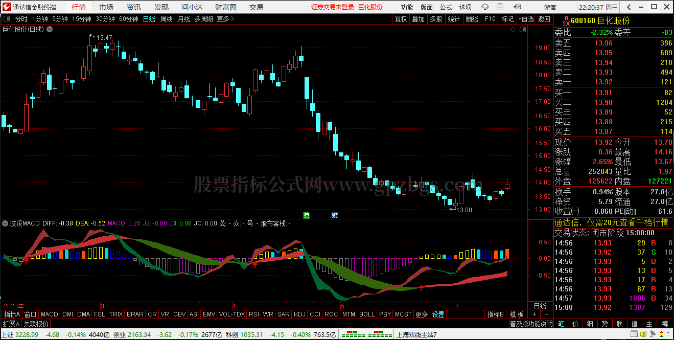The width and height of the screenshot is (674, 340).
Task: Open the 多周期 multi-period option
Action: [203, 19]
